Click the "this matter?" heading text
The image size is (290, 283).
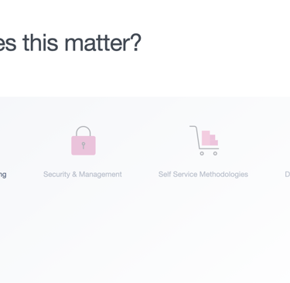pos(82,43)
